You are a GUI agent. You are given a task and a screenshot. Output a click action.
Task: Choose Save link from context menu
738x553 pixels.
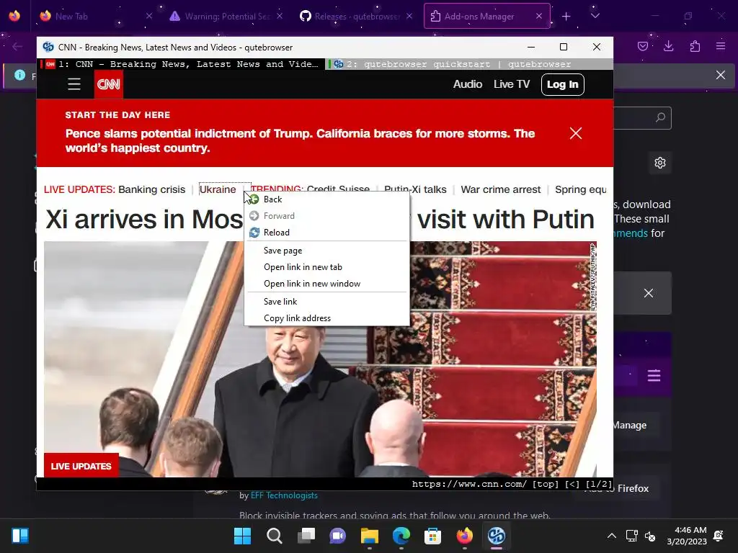(x=327, y=302)
